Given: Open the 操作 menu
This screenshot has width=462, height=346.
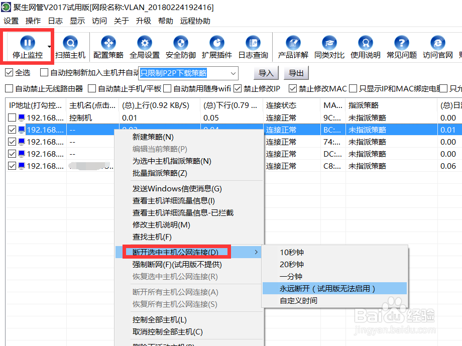Looking at the screenshot, I should click(x=33, y=21).
